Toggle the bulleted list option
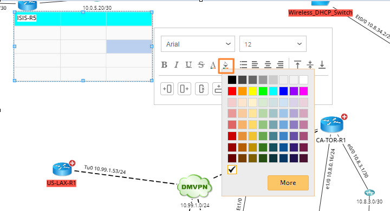Screen dimensions: 390x211 click(244, 64)
